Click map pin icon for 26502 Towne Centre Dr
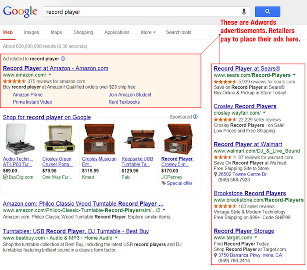This screenshot has height=270, width=307. tap(215, 174)
